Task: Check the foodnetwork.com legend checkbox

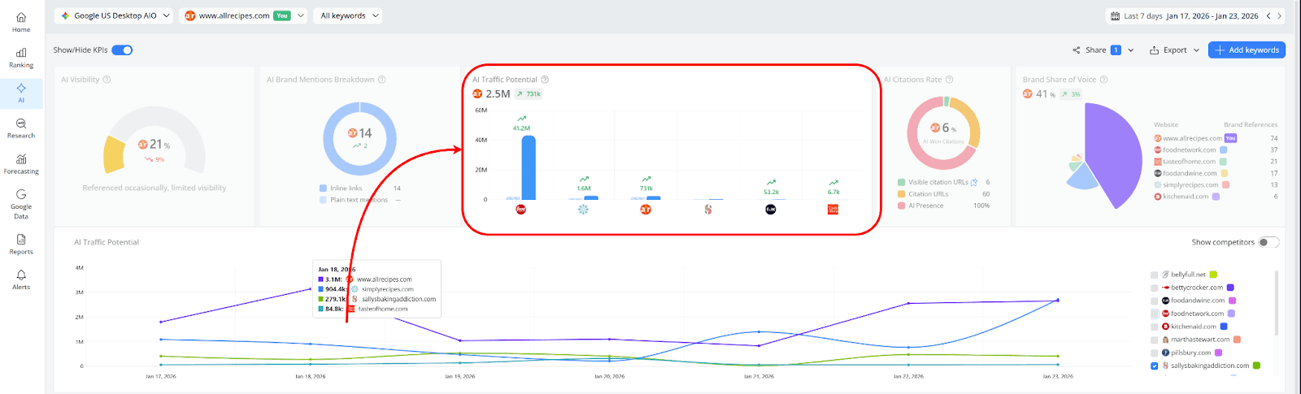Action: click(1155, 314)
